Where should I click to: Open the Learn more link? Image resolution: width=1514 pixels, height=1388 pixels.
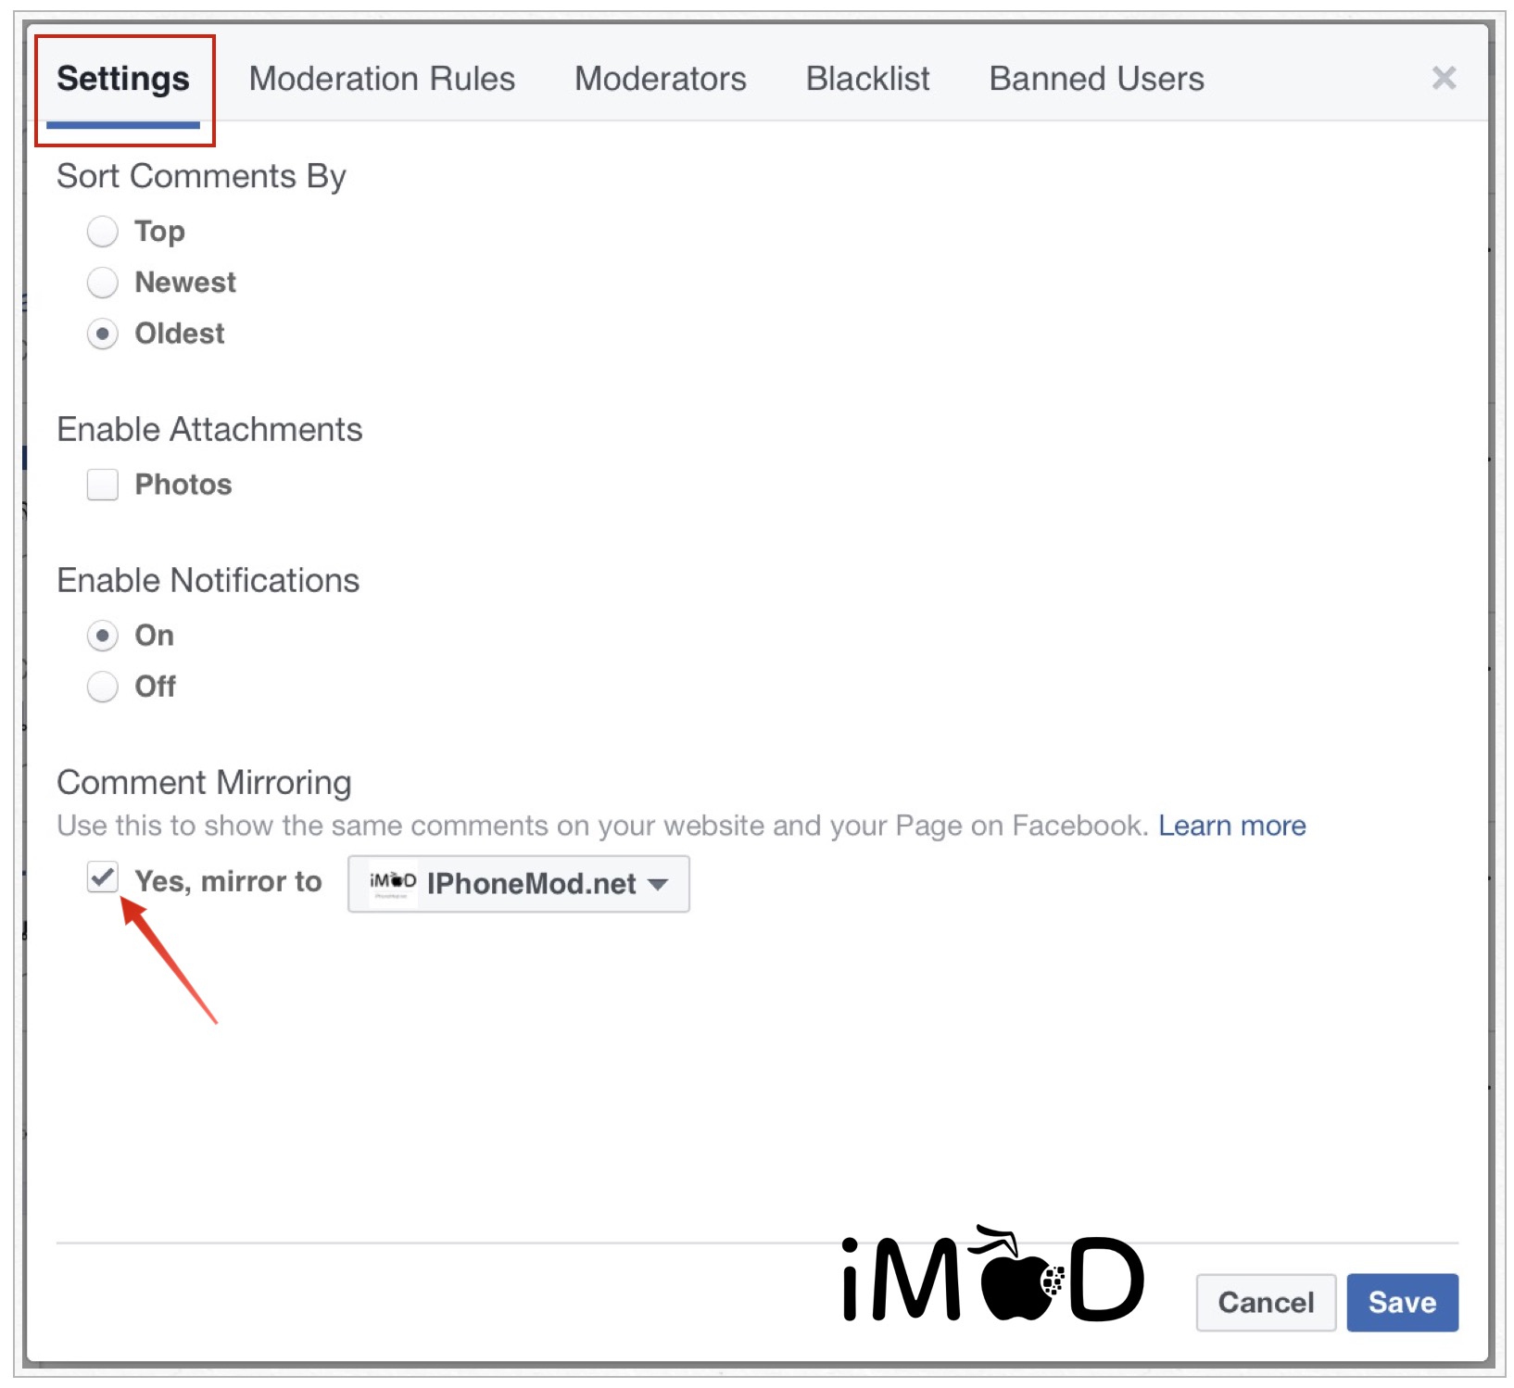coord(1231,826)
